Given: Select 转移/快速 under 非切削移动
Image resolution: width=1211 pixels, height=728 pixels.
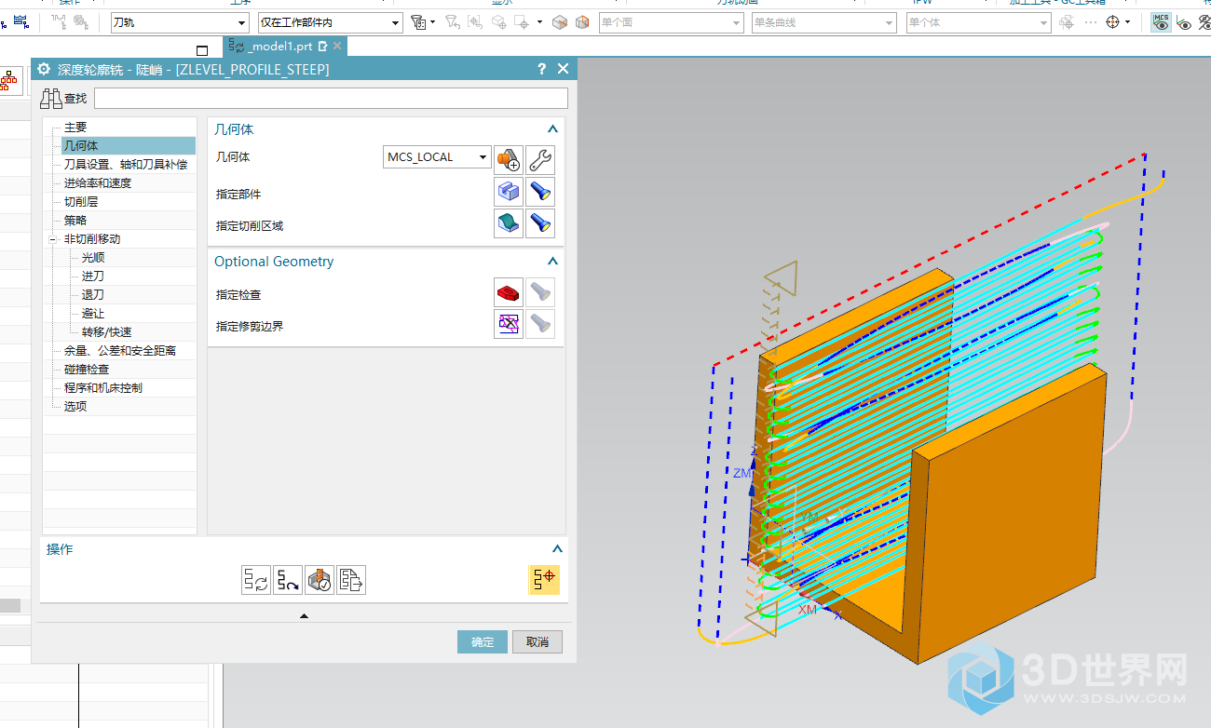Looking at the screenshot, I should tap(106, 332).
